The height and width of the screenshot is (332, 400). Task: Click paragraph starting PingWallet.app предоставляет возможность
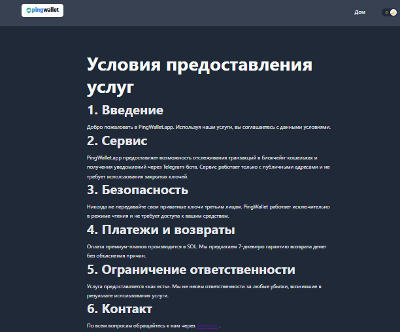click(x=208, y=167)
